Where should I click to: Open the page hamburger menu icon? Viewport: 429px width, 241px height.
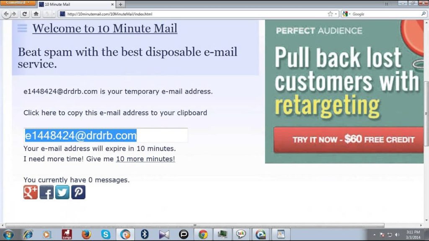(x=22, y=28)
